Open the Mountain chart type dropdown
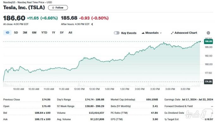Viewport: 215px width, 122px height. pos(152,33)
